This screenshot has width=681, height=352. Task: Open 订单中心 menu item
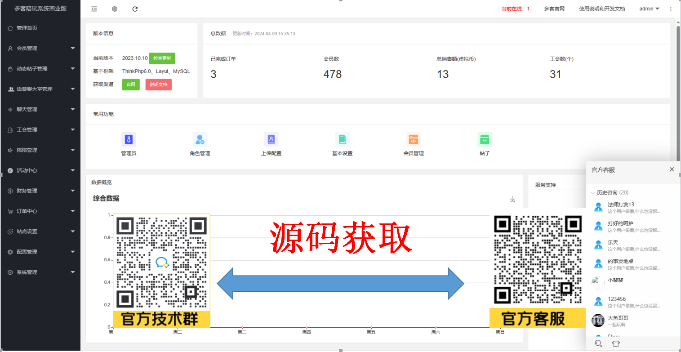pos(40,211)
